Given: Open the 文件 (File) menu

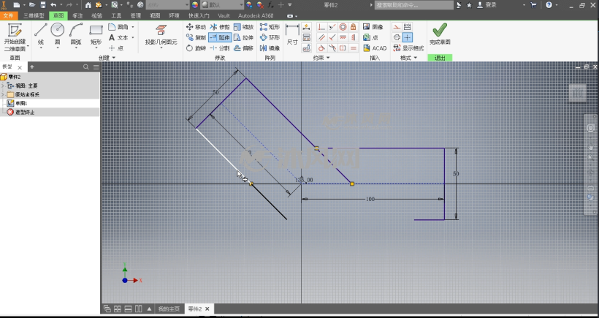Looking at the screenshot, I should click(8, 15).
